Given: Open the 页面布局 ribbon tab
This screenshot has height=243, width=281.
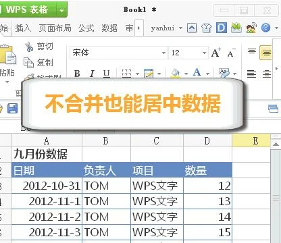Looking at the screenshot, I should coord(55,28).
